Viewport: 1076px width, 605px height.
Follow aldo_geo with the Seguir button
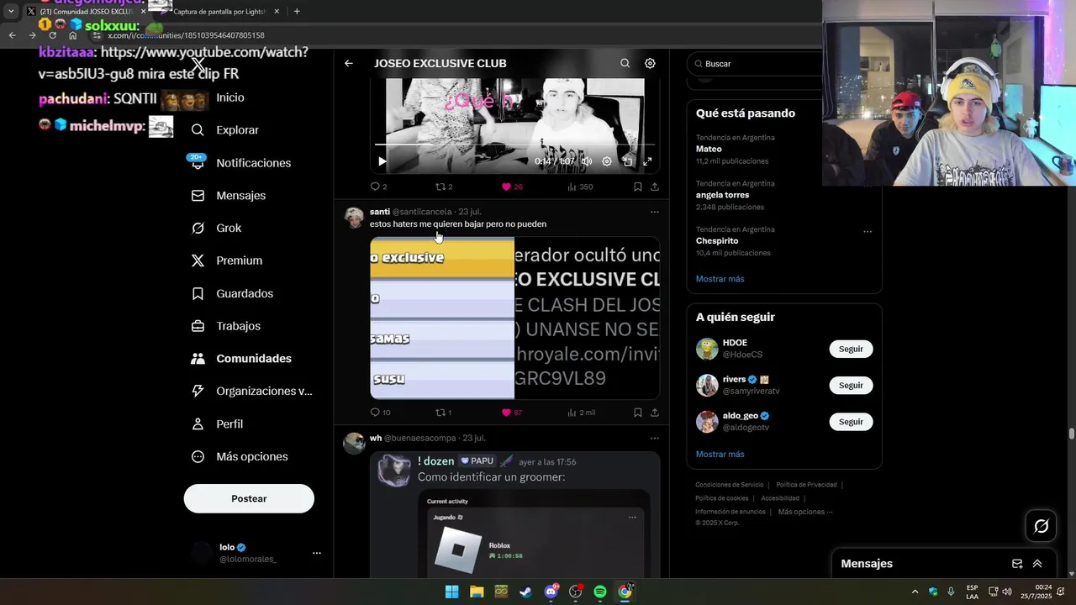coord(851,421)
